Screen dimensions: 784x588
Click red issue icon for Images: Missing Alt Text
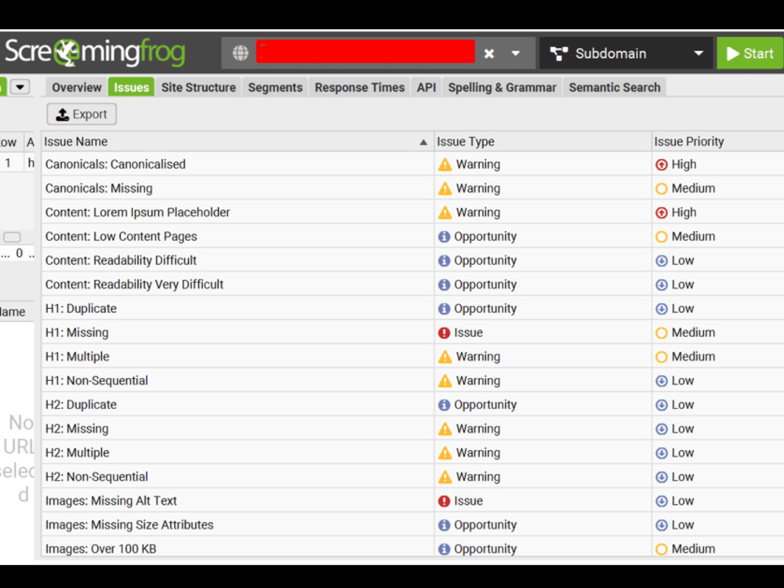point(444,500)
